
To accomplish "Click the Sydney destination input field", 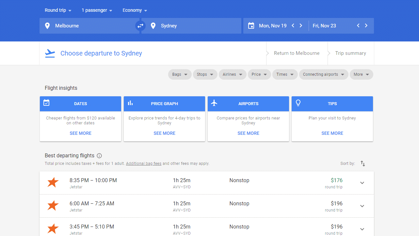I will (x=183, y=25).
